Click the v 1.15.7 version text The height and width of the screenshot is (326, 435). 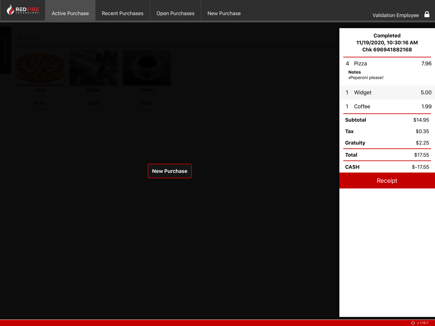(423, 323)
